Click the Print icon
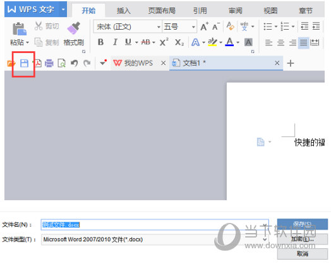Screen dimensions: 331x264 tap(49, 63)
